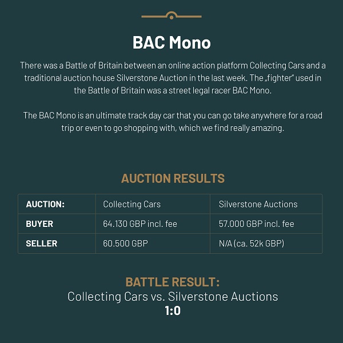Click the 60.500 GBP seller cell
The width and height of the screenshot is (343, 343).
pyautogui.click(x=153, y=244)
